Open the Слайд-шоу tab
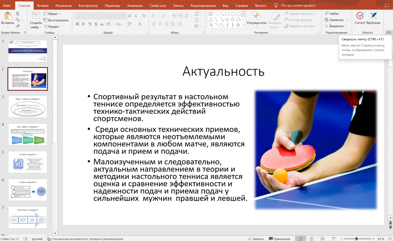 click(158, 5)
